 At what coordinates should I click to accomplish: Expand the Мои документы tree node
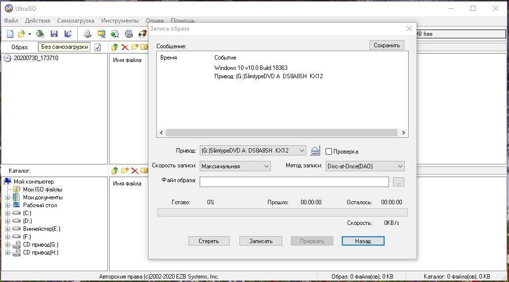click(8, 197)
